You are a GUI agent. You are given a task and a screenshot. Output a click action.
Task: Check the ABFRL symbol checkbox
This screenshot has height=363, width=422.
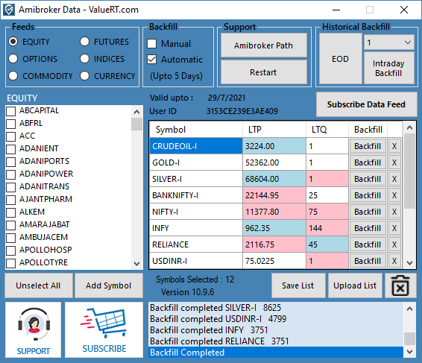point(10,124)
